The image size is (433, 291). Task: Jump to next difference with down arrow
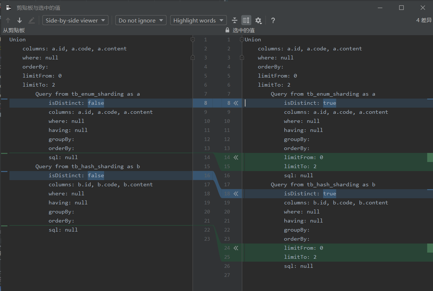20,20
